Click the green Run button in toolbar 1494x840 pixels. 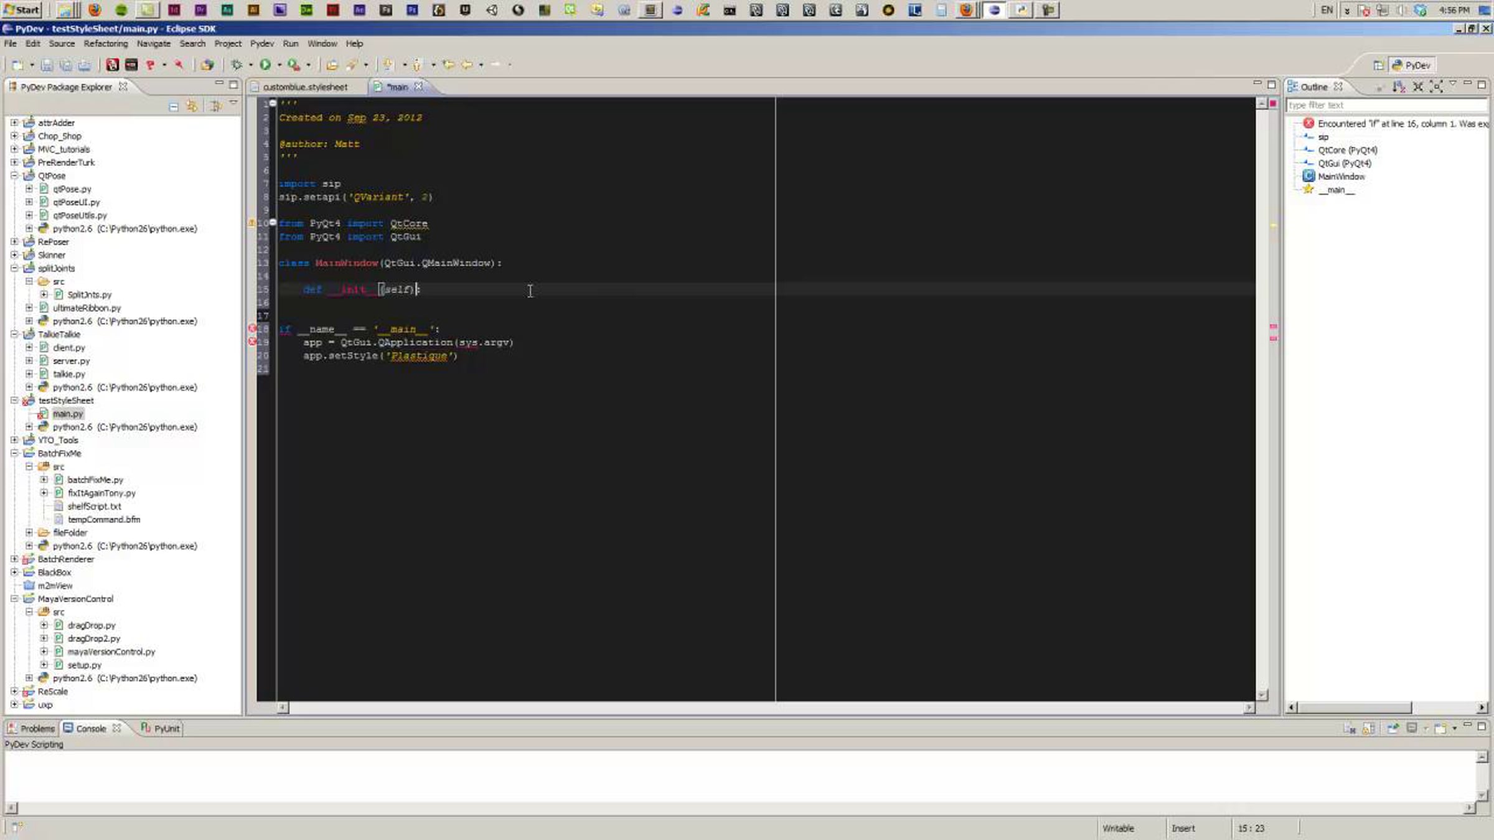pos(265,65)
